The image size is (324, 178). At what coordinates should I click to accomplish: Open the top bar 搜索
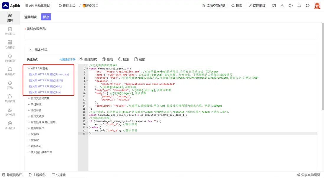(x=237, y=6)
